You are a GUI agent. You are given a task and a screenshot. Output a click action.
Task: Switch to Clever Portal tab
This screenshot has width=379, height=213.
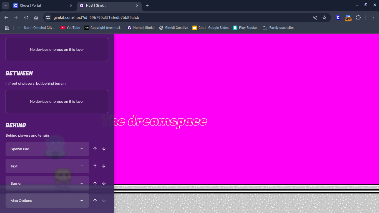coord(39,6)
